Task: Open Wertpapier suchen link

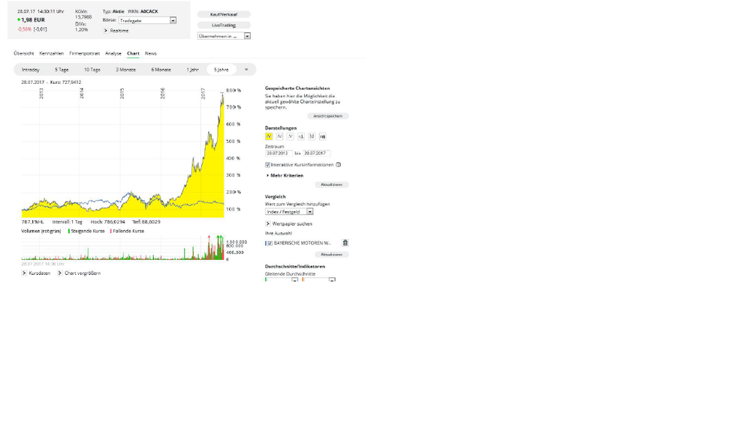Action: [x=292, y=224]
